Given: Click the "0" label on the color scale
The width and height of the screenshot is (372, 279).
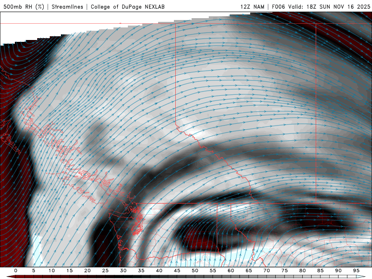Looking at the screenshot, I should (x=16, y=271).
